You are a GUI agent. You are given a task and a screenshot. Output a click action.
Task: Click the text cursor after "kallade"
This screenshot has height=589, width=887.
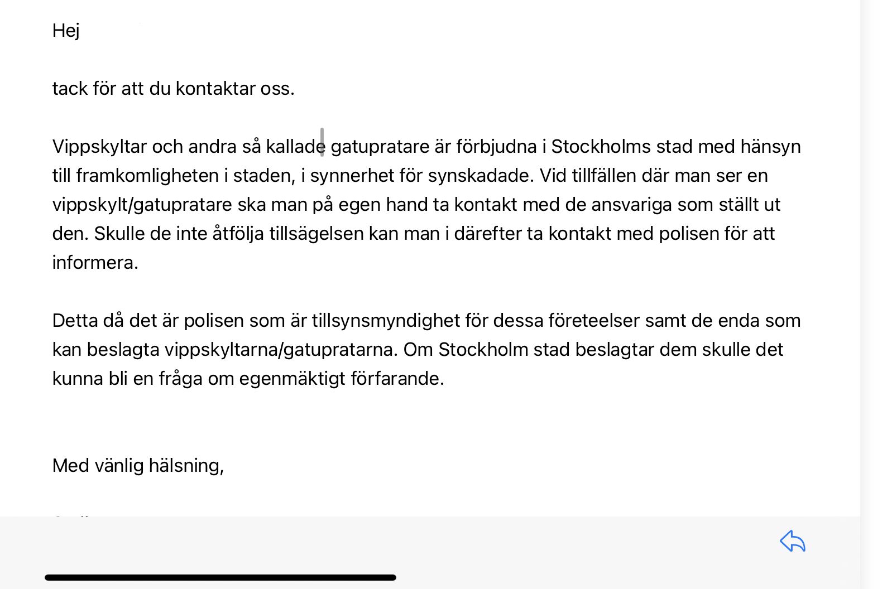click(322, 142)
